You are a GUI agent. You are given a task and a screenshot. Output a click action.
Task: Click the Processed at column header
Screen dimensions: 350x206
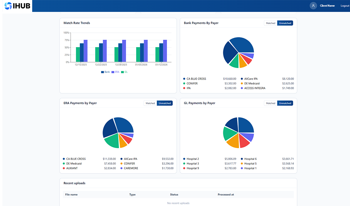point(226,194)
